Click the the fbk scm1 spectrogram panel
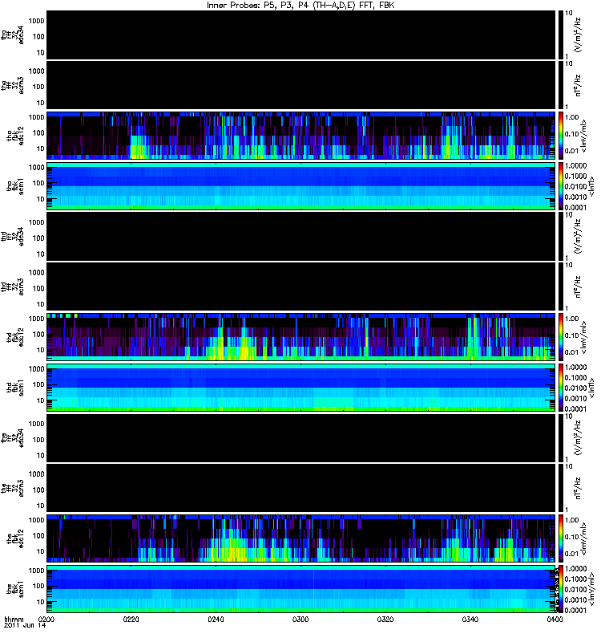This screenshot has width=601, height=642. click(x=301, y=589)
